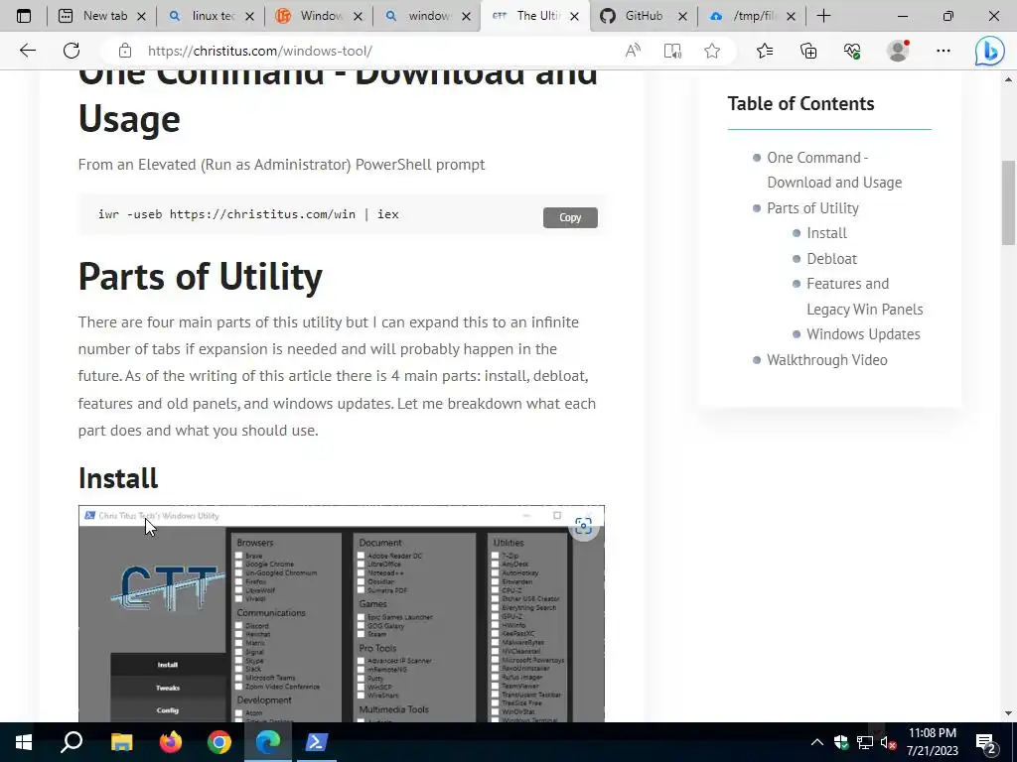Viewport: 1017px width, 762px height.
Task: Launch Google Chrome from taskbar
Action: pos(219,742)
